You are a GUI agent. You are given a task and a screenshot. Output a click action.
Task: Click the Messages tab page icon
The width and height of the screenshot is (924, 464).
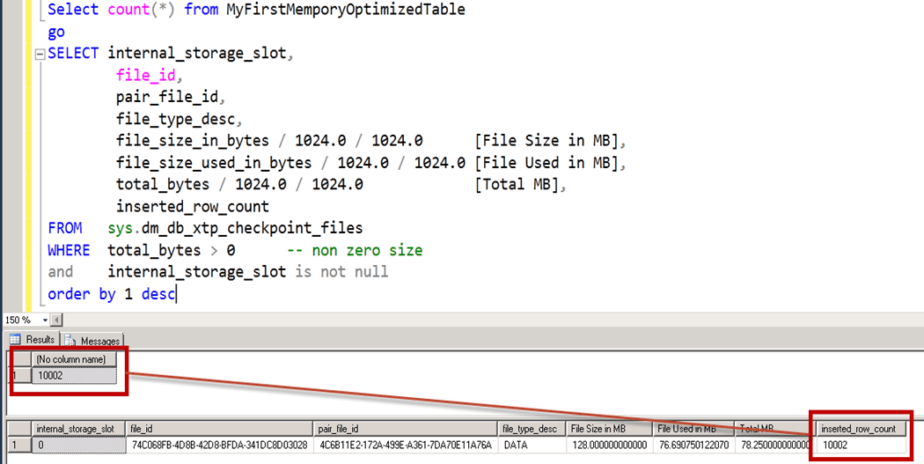pos(70,341)
